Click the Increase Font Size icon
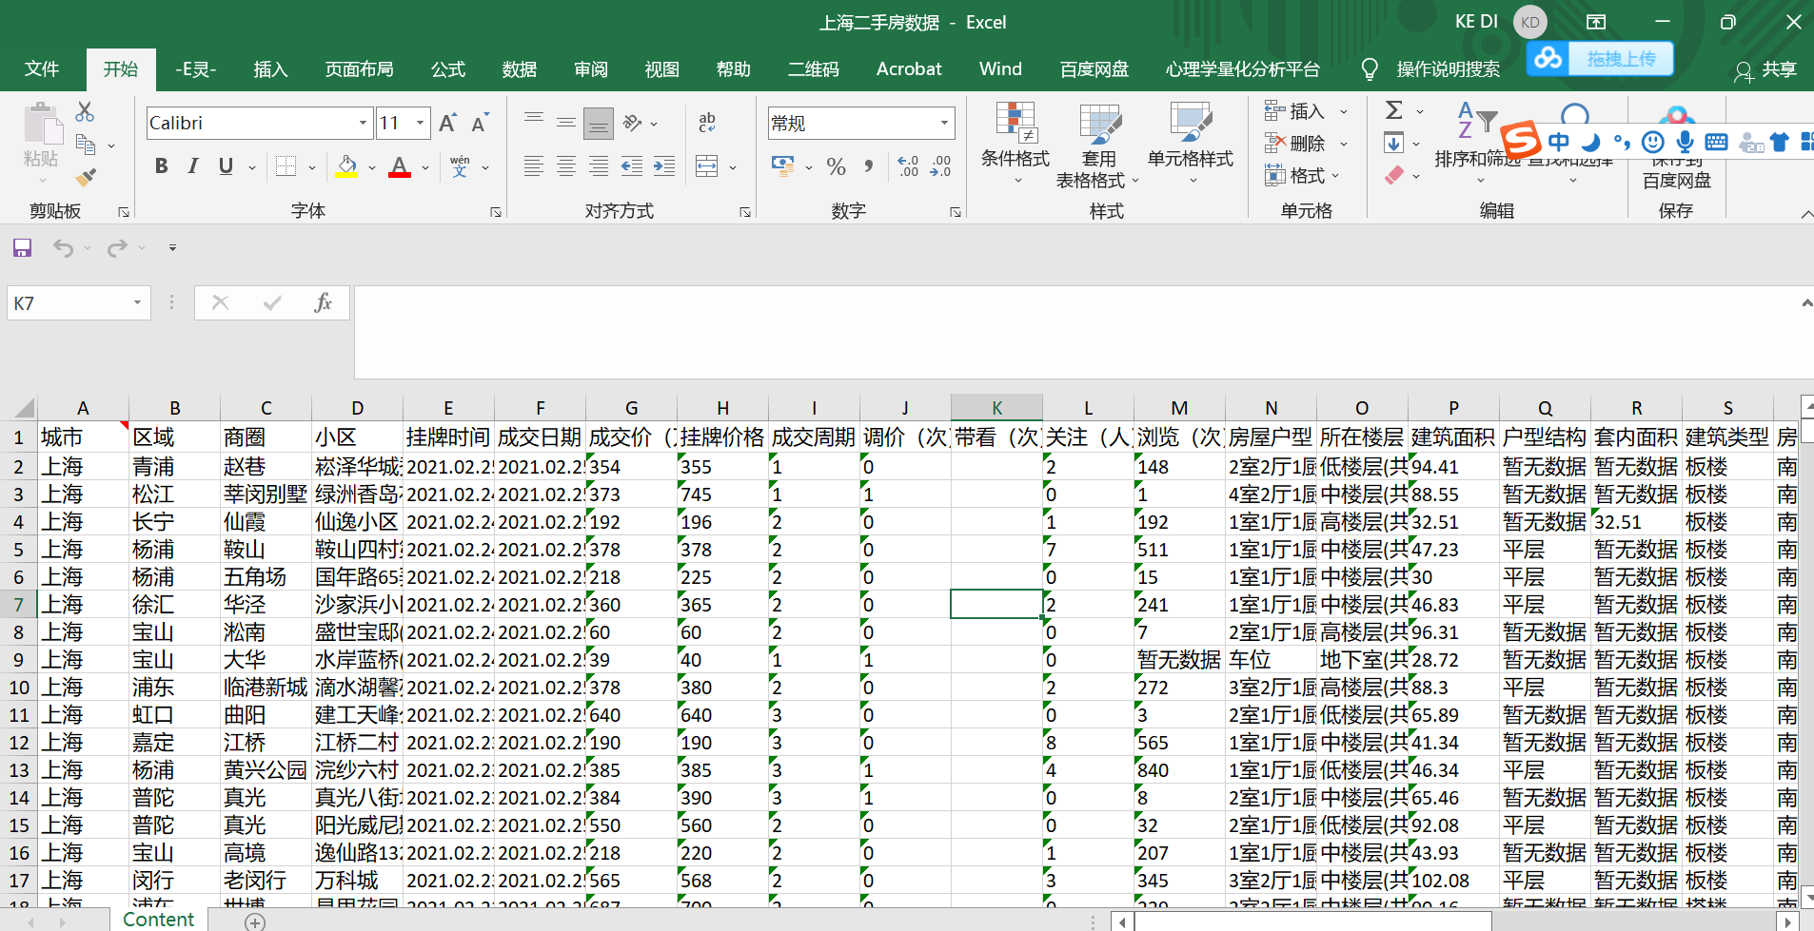The image size is (1814, 931). coord(447,123)
